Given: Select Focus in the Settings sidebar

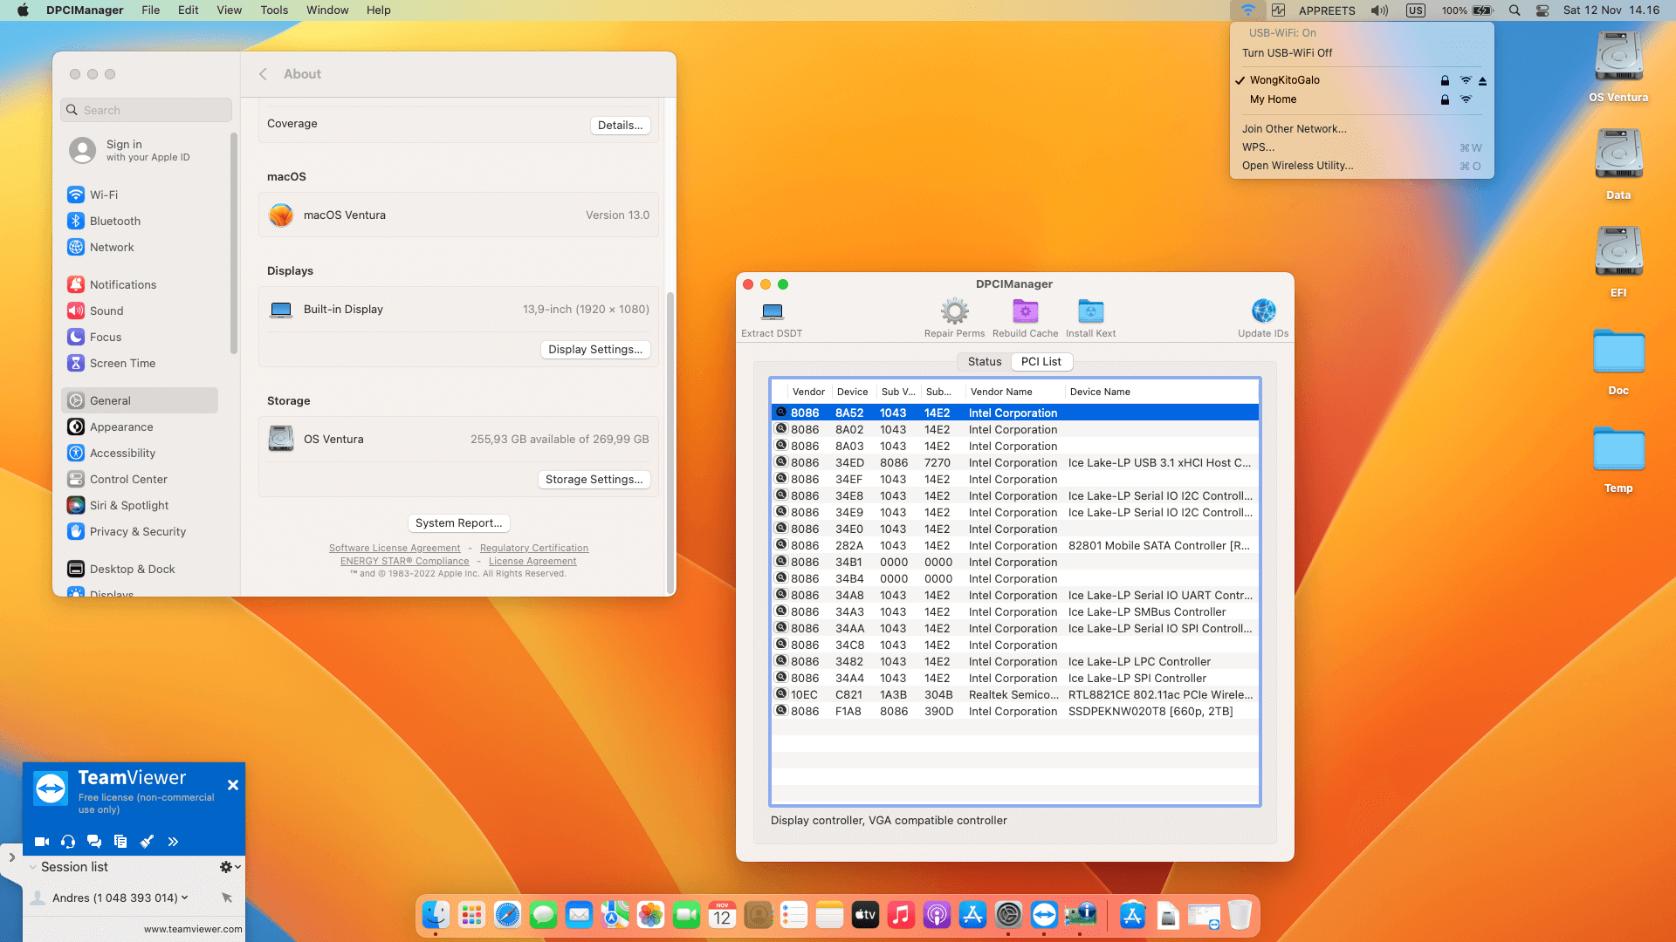Looking at the screenshot, I should tap(140, 338).
